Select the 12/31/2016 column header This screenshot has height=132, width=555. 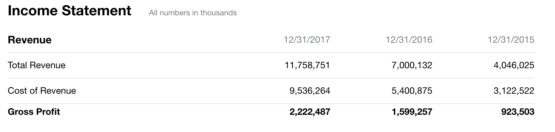[x=409, y=40]
